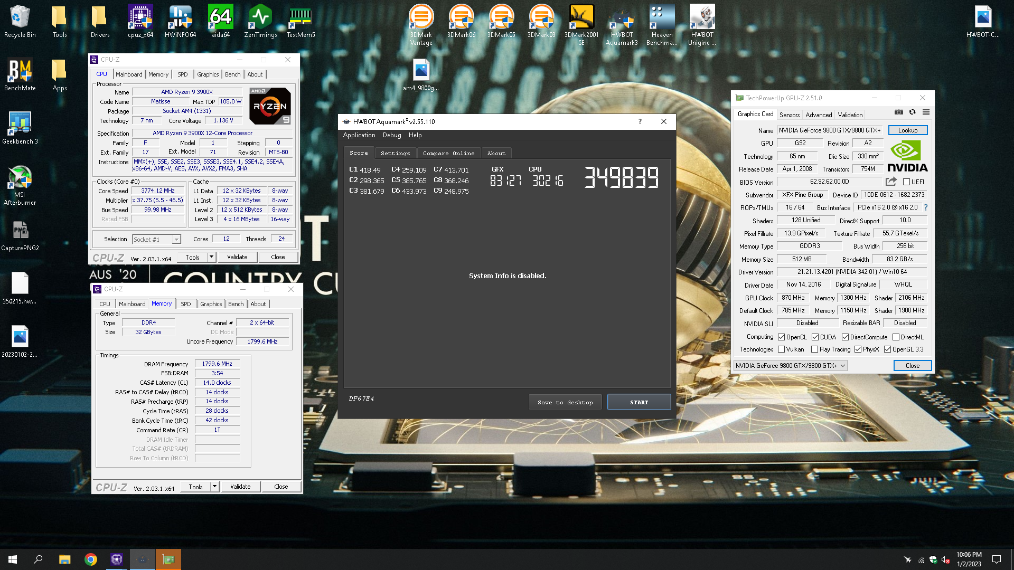Click Validate in CPU-Z CPU window
The height and width of the screenshot is (570, 1014).
[237, 257]
